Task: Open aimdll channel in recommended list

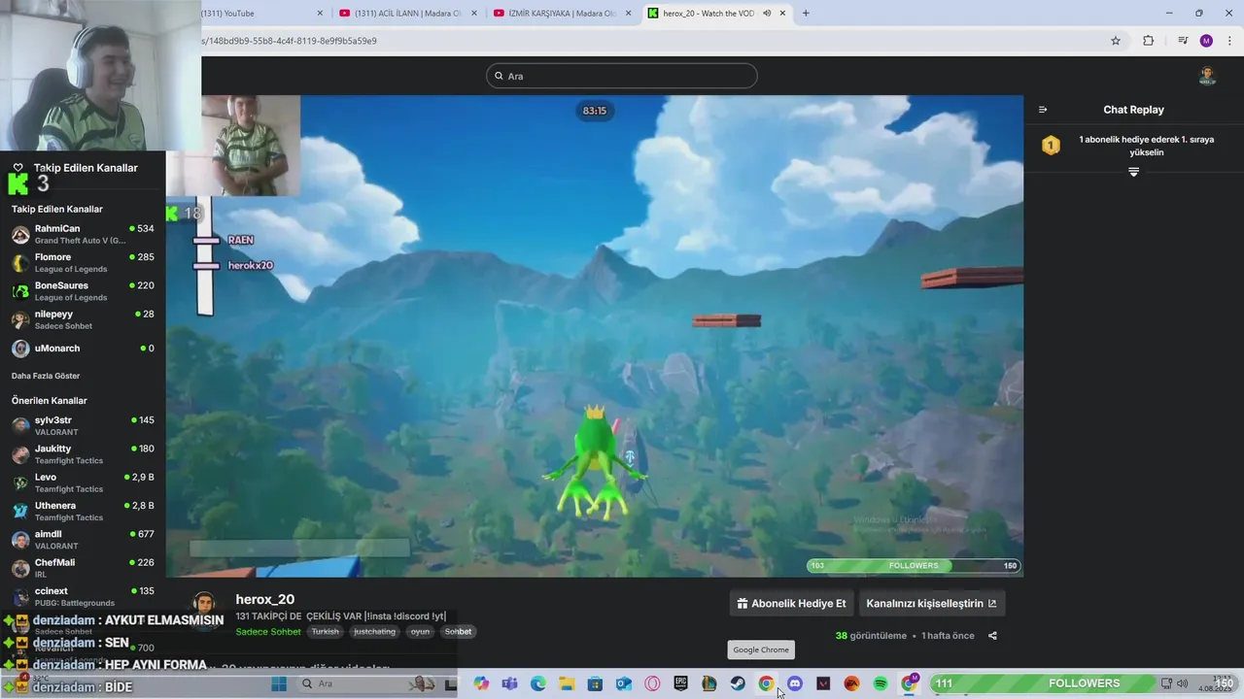Action: [83, 540]
